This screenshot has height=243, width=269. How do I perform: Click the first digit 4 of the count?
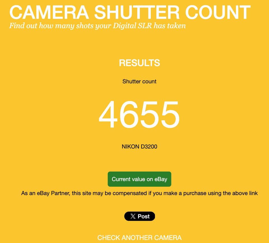click(x=108, y=114)
